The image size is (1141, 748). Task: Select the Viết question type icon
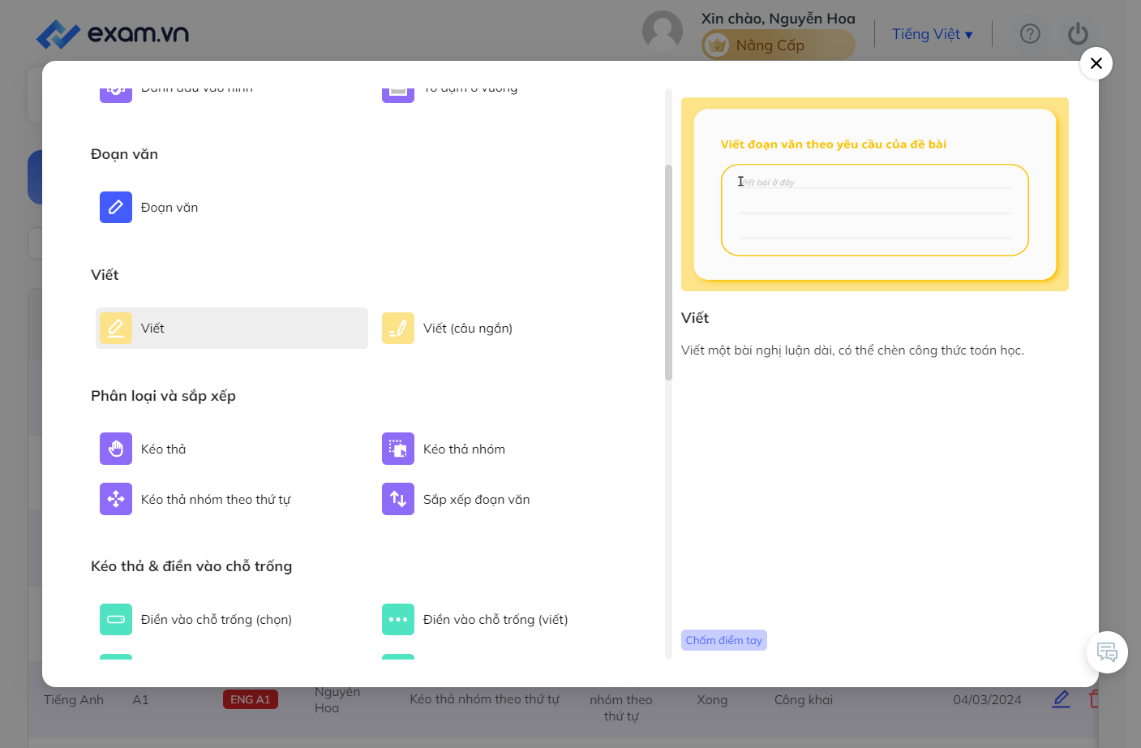[x=116, y=328]
